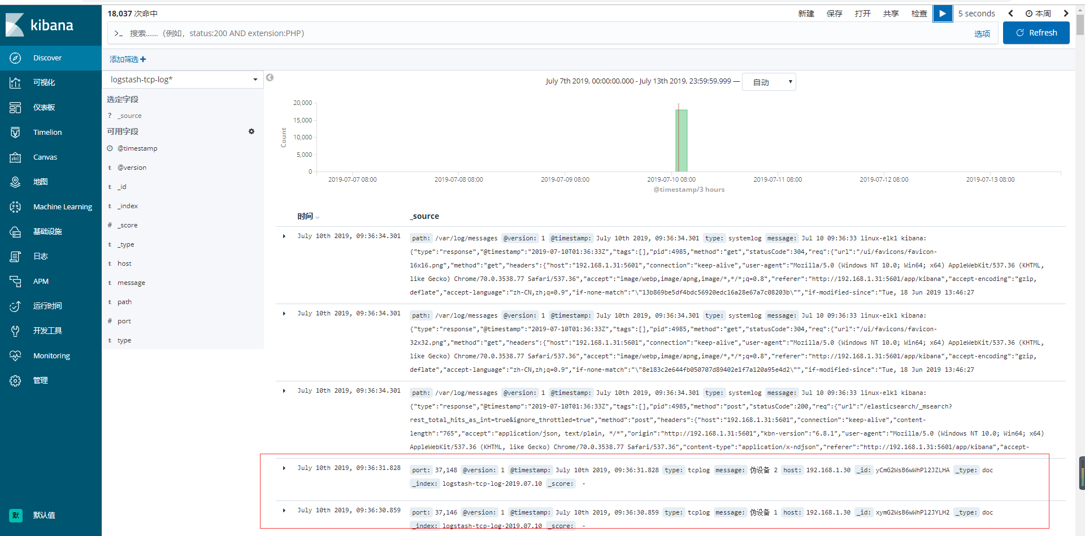This screenshot has height=536, width=1085.
Task: Open the 日志 logs icon
Action: [x=15, y=257]
